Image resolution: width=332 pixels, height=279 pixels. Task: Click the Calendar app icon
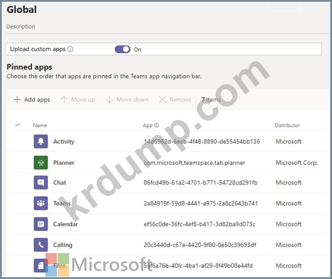pyautogui.click(x=41, y=224)
